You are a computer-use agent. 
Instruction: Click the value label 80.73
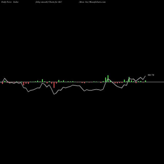click(x=151, y=75)
